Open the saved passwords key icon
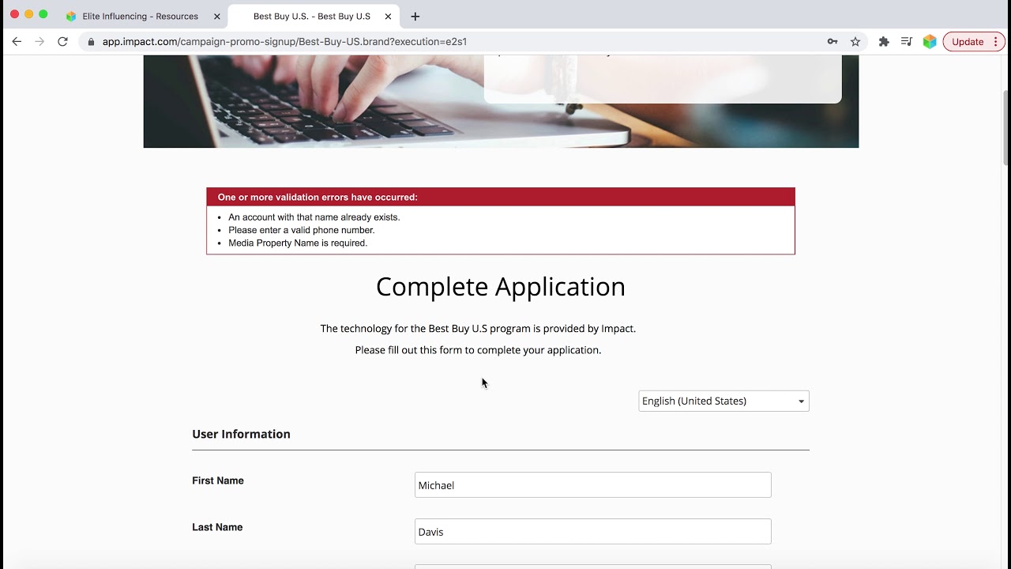1011x569 pixels. (832, 42)
